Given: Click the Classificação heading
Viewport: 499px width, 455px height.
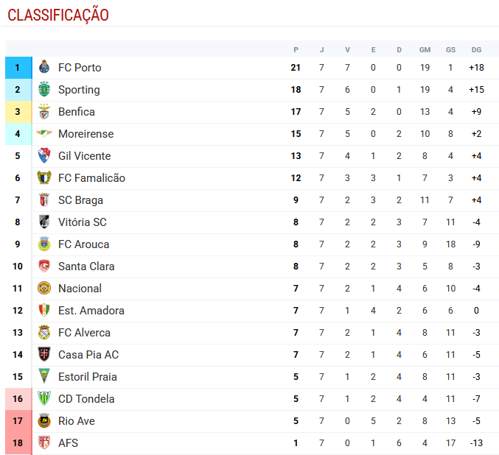Looking at the screenshot, I should [x=58, y=15].
